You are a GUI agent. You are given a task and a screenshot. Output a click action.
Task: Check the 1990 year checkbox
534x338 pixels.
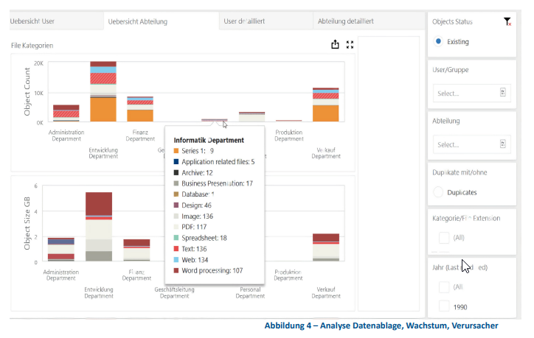(444, 306)
